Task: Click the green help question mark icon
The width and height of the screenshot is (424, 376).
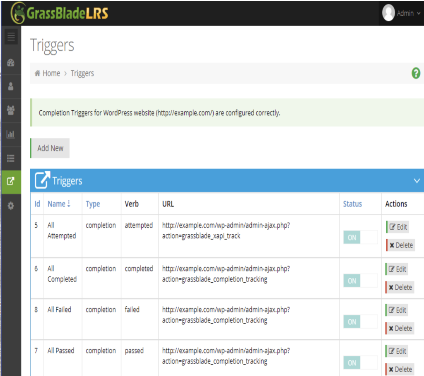Action: (416, 73)
